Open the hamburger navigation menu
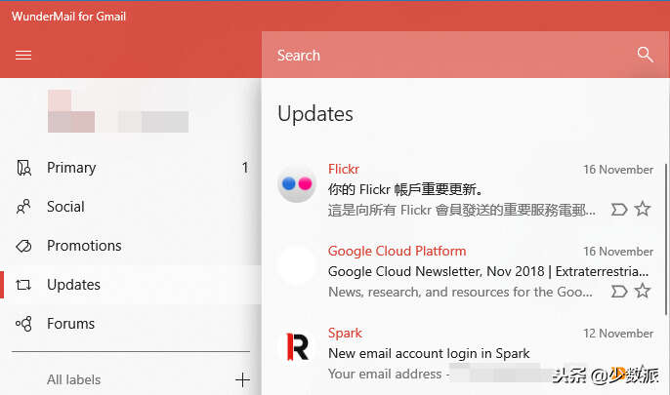The height and width of the screenshot is (395, 670). 23,55
